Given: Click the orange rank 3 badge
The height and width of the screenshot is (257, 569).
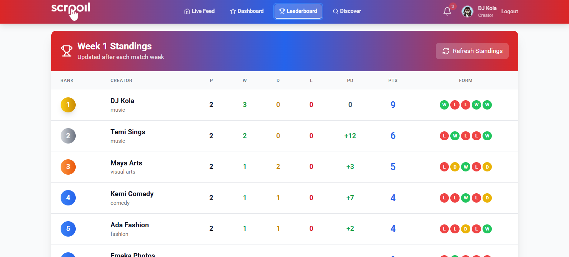Looking at the screenshot, I should click(x=68, y=167).
